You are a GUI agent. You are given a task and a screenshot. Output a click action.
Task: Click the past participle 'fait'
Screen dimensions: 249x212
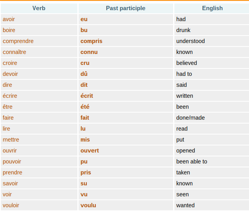coord(85,118)
